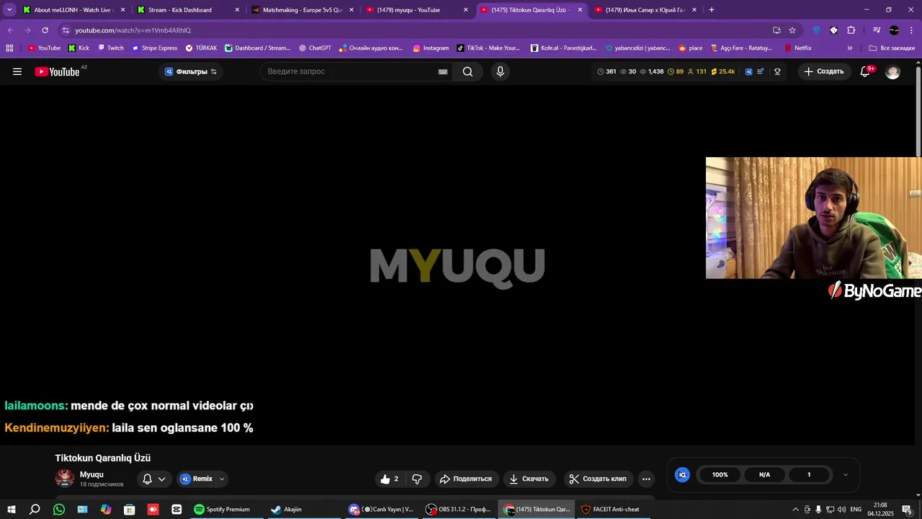Open Chrome extensions puzzle icon
The height and width of the screenshot is (519, 922).
pos(851,30)
